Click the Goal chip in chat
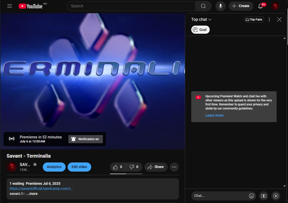Viewport: 288px width, 203px height. (200, 30)
